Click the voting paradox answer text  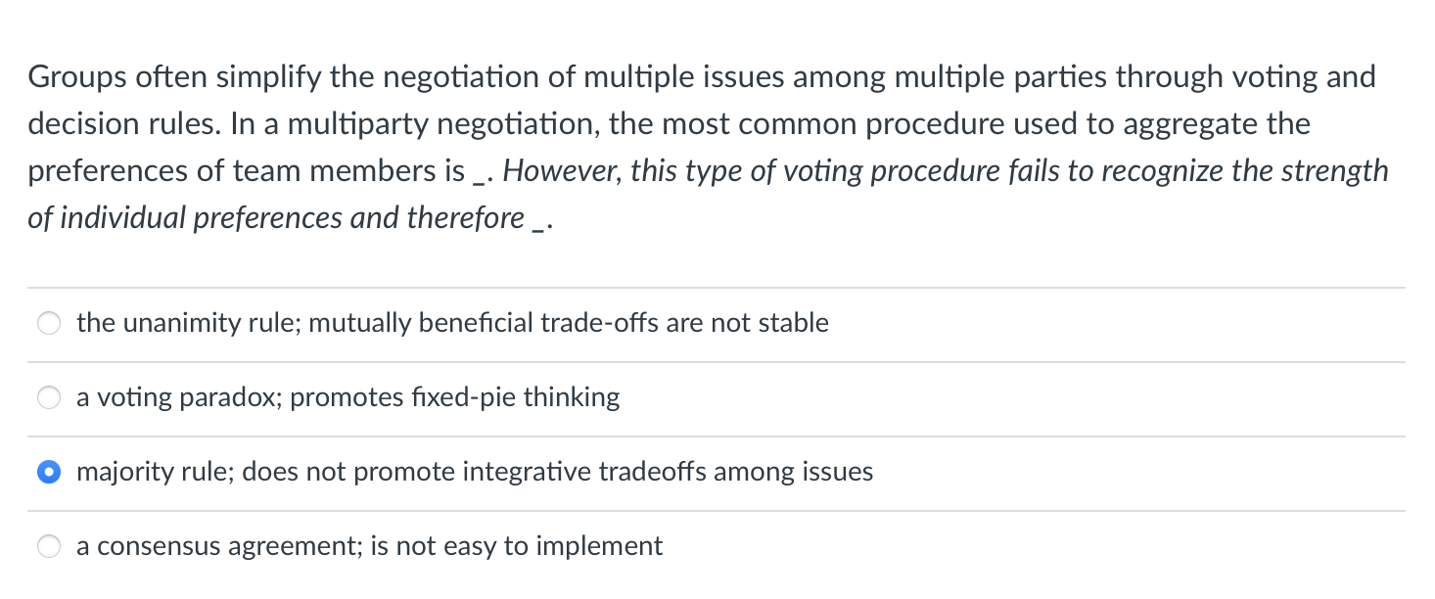348,396
